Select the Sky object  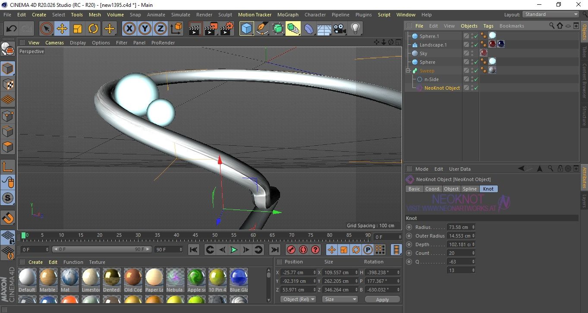click(x=423, y=53)
